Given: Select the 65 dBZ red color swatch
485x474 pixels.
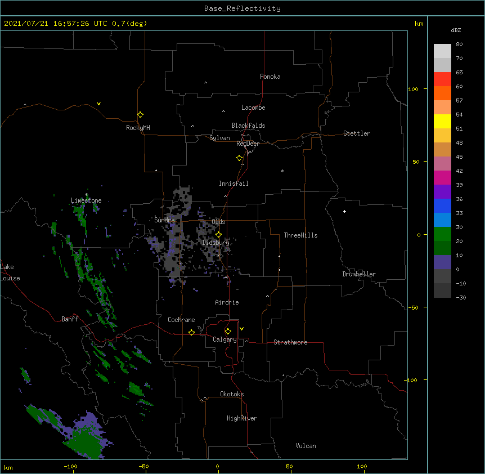Looking at the screenshot, I should coord(442,79).
